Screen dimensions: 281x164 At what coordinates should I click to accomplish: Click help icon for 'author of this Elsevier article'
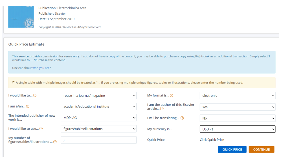coord(162,109)
